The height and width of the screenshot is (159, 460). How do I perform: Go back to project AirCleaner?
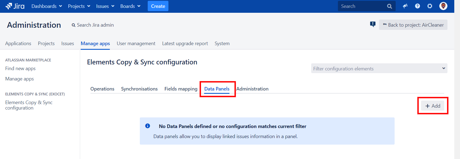click(413, 25)
